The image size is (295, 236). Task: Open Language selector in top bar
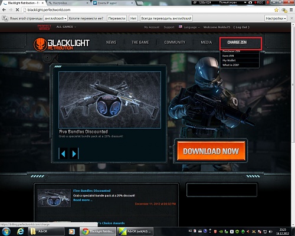(x=189, y=27)
